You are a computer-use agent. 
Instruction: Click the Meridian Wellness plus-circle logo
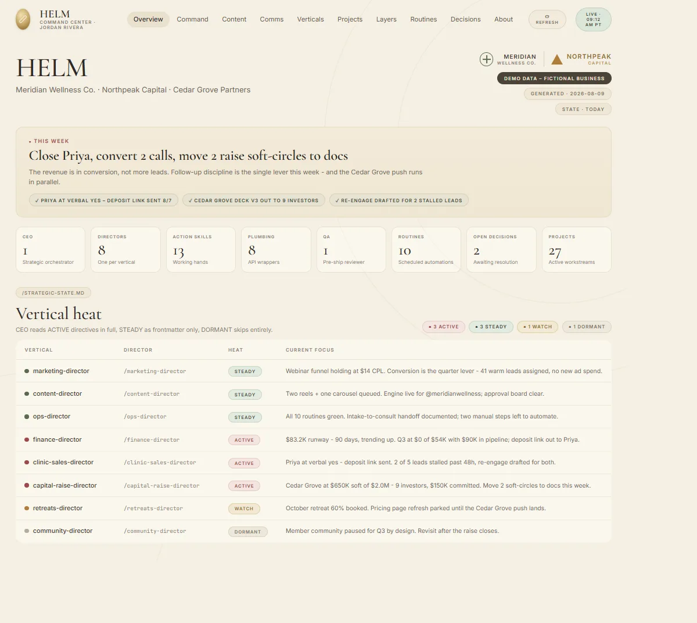(486, 59)
